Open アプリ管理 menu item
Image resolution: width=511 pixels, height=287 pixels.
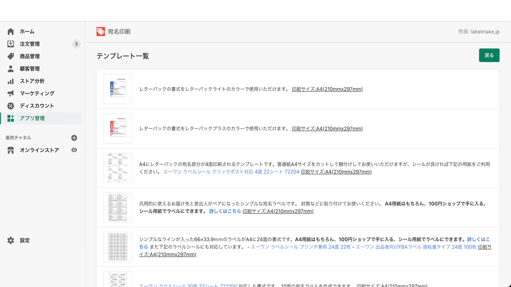(32, 118)
